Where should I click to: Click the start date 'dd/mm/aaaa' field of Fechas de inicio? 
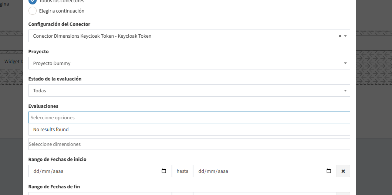(100, 171)
